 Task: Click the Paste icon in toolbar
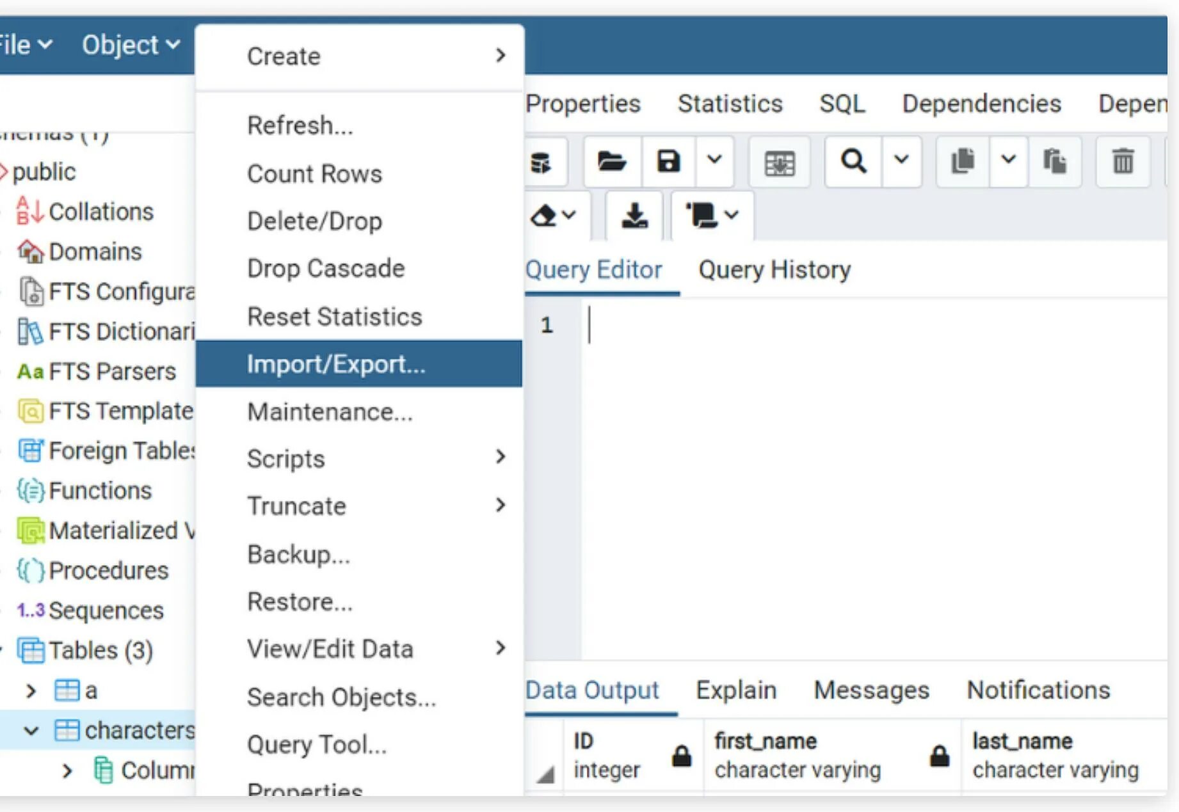[x=1055, y=161]
